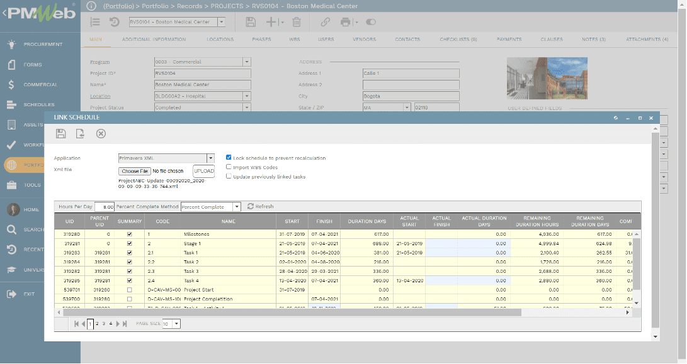This screenshot has height=364, width=687.
Task: Open Schedules in the sidebar
Action: point(39,104)
